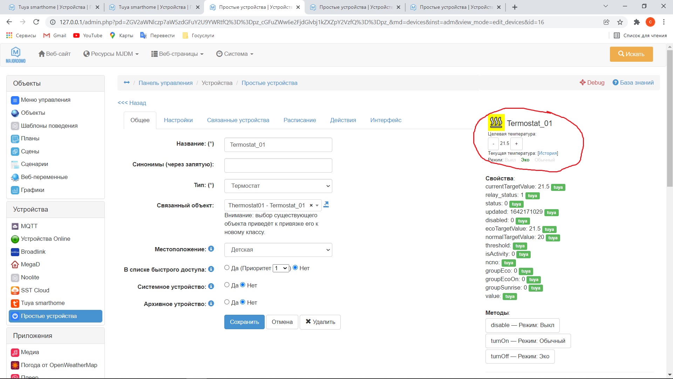Increase target temperature with plus button
673x379 pixels.
click(516, 144)
